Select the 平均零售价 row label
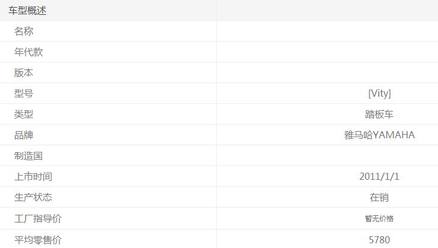Image resolution: width=438 pixels, height=248 pixels. [x=38, y=240]
